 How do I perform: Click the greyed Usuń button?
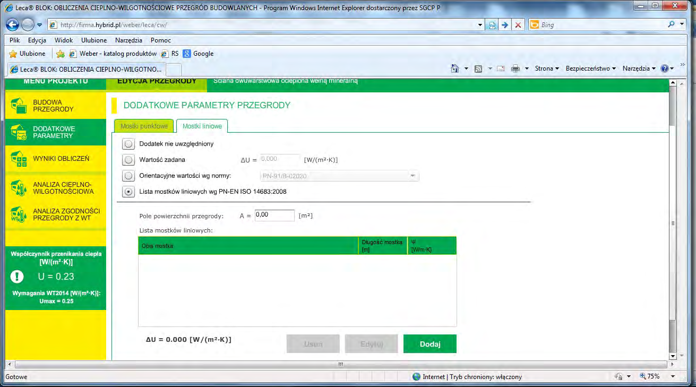click(313, 344)
